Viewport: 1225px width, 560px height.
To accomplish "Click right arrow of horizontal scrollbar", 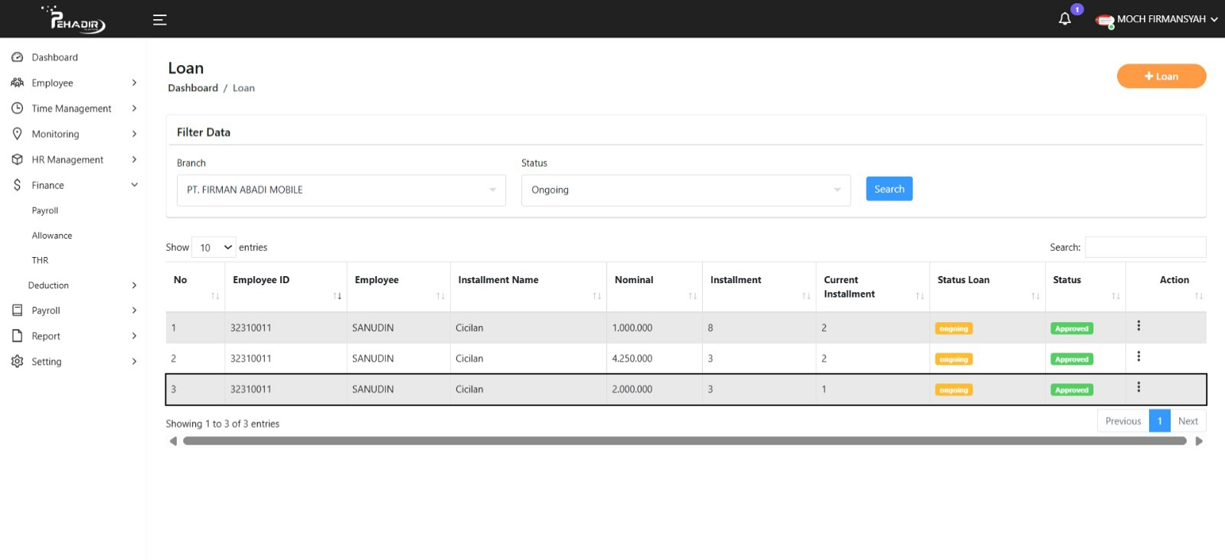I will pyautogui.click(x=1199, y=441).
